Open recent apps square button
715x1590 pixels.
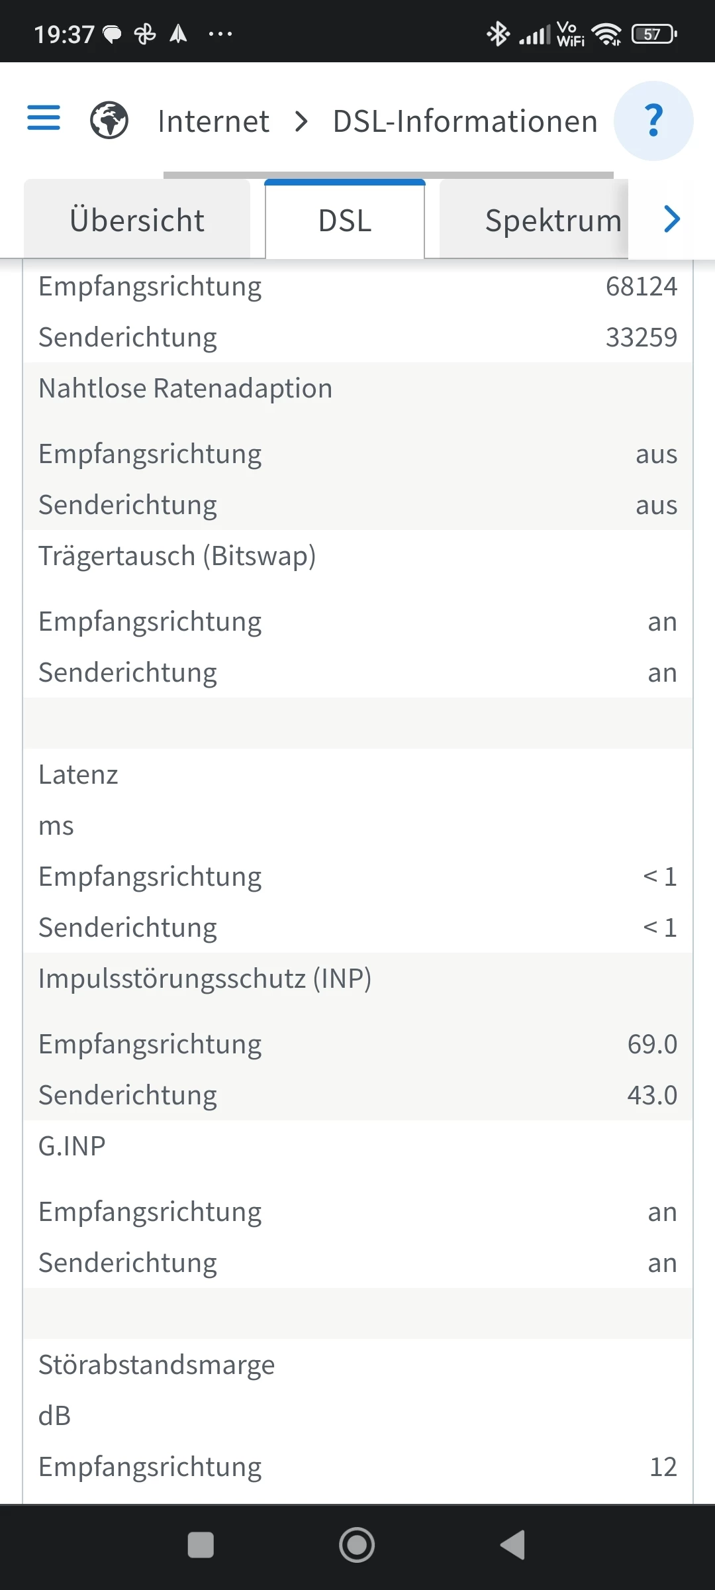pyautogui.click(x=201, y=1545)
